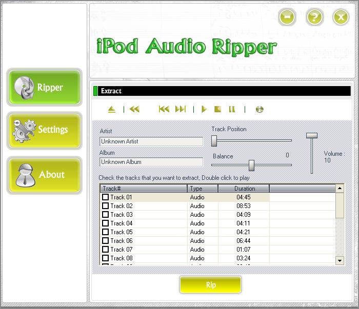Check the Track 03 checkbox
359x309 pixels.
(x=105, y=215)
